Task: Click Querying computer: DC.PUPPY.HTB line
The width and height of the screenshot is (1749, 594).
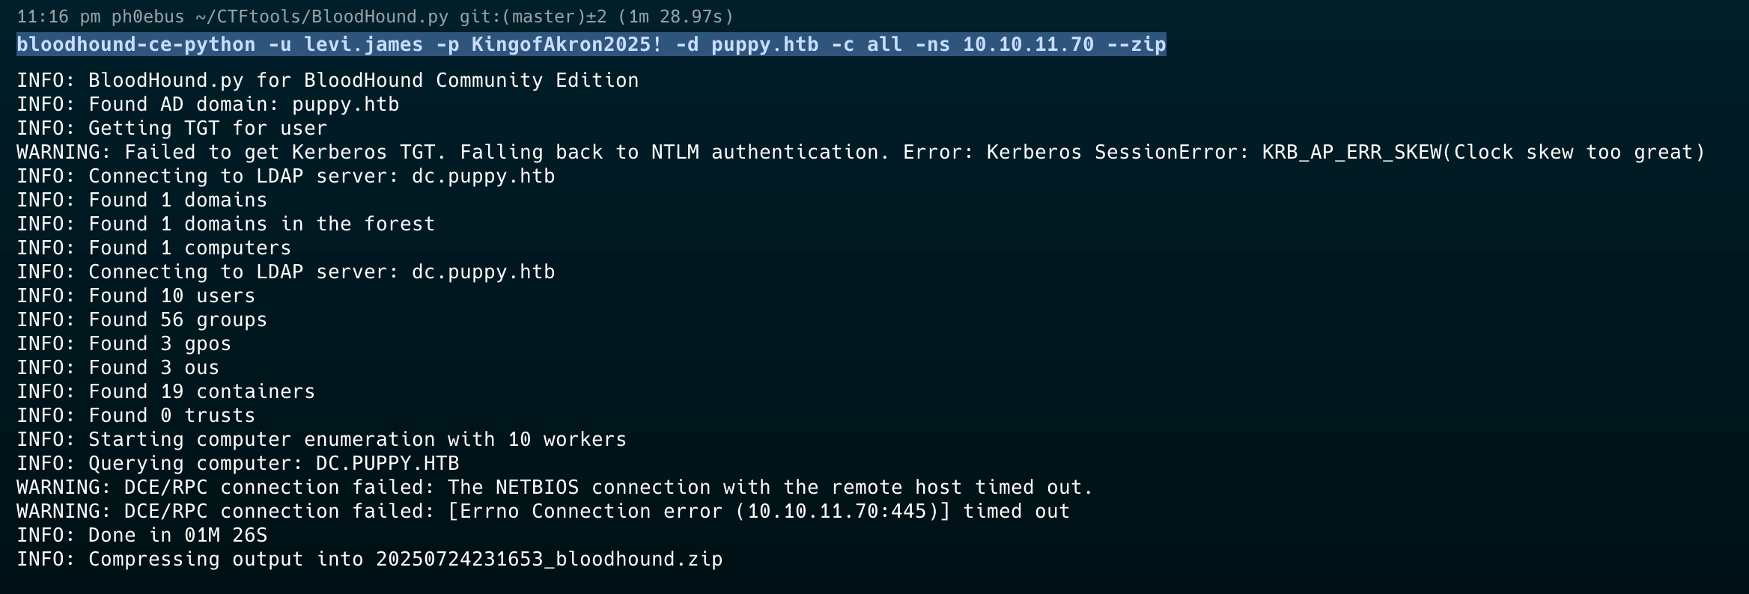Action: tap(238, 463)
